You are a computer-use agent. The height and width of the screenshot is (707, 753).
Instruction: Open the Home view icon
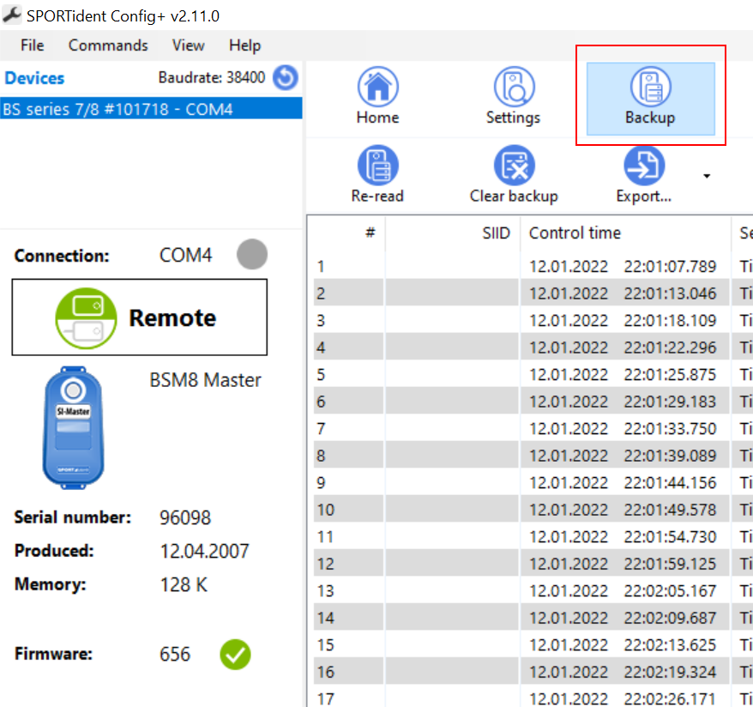point(377,88)
